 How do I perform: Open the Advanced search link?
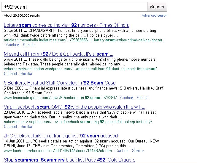155,15
